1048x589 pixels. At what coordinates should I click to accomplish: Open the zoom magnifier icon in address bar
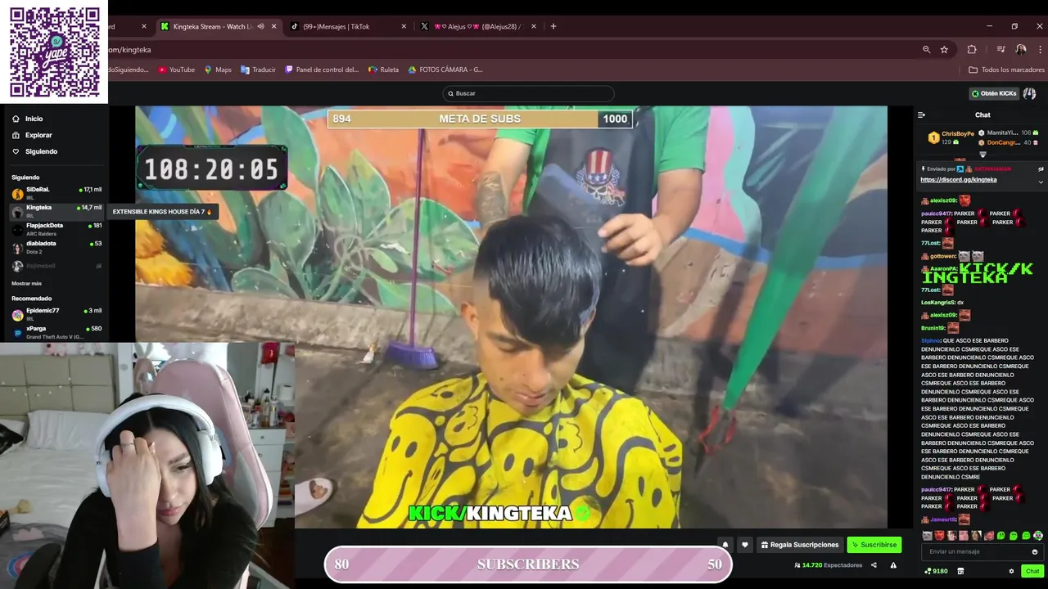pos(927,50)
